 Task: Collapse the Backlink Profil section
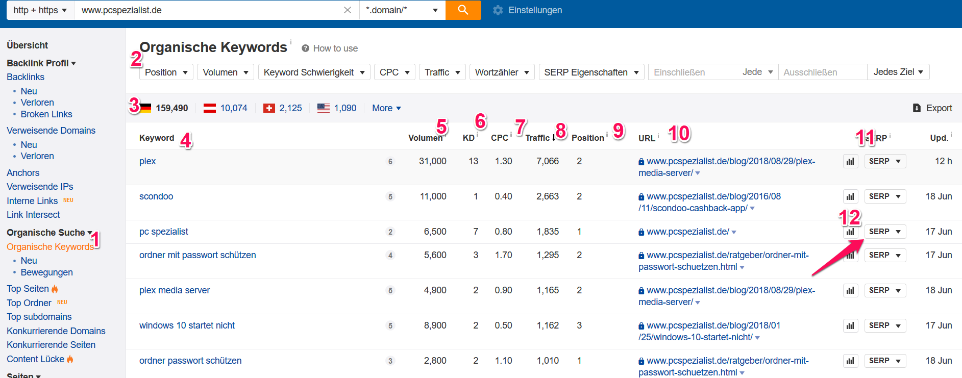(41, 63)
